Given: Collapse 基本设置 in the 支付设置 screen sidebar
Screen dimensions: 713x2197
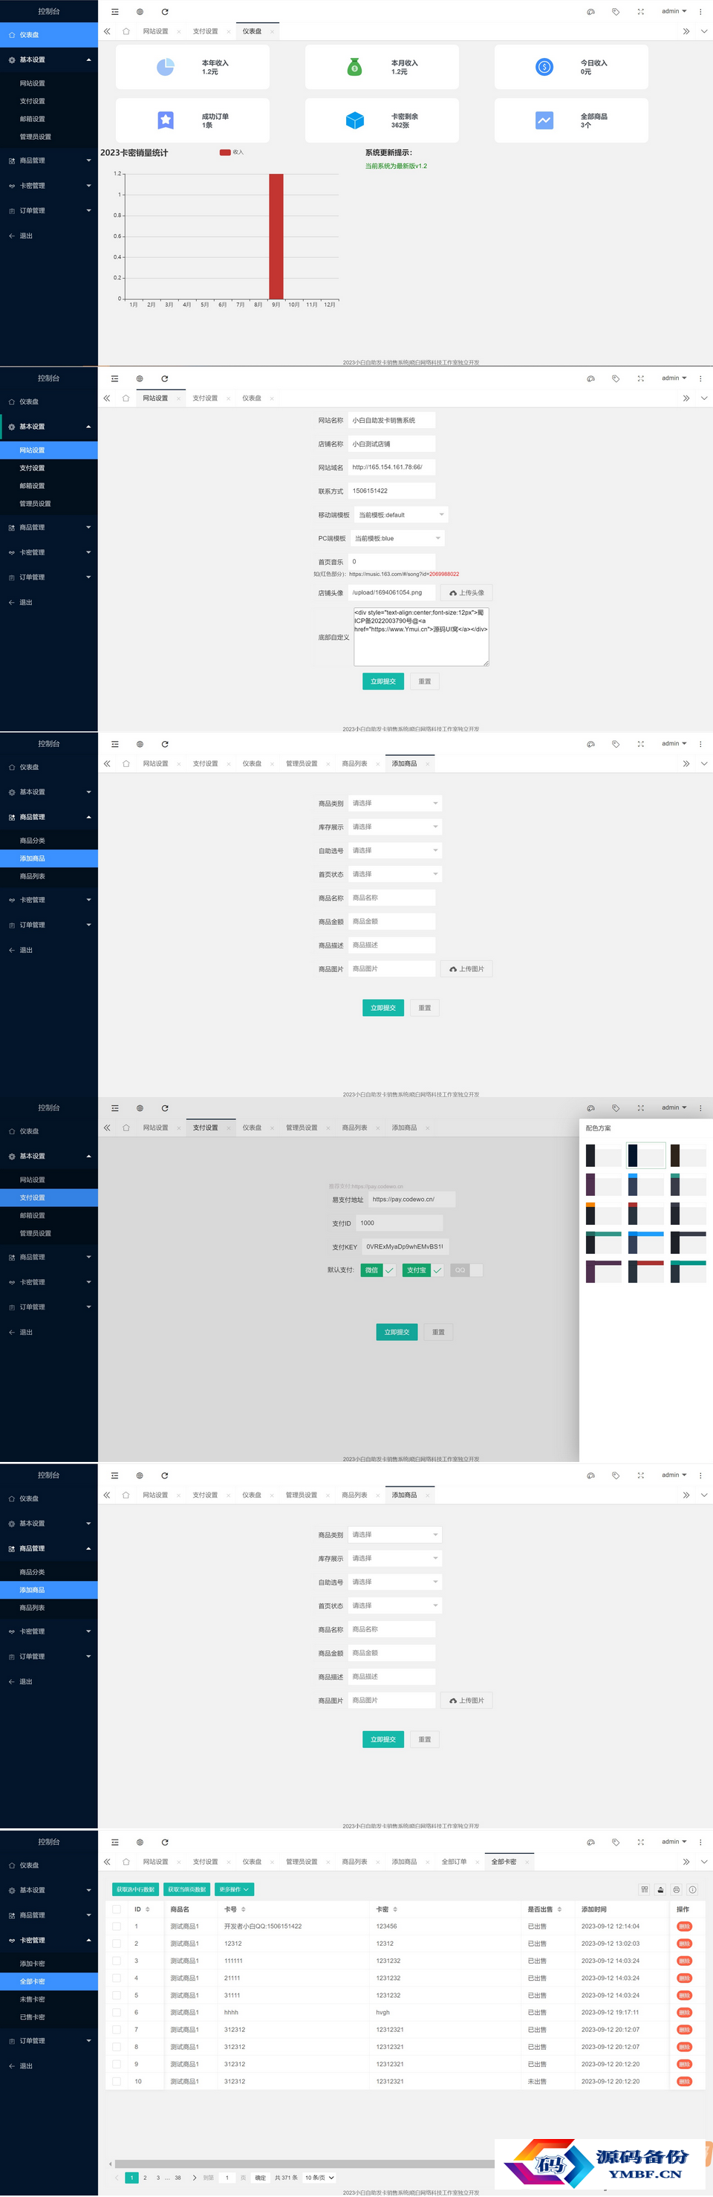Looking at the screenshot, I should pyautogui.click(x=48, y=1156).
